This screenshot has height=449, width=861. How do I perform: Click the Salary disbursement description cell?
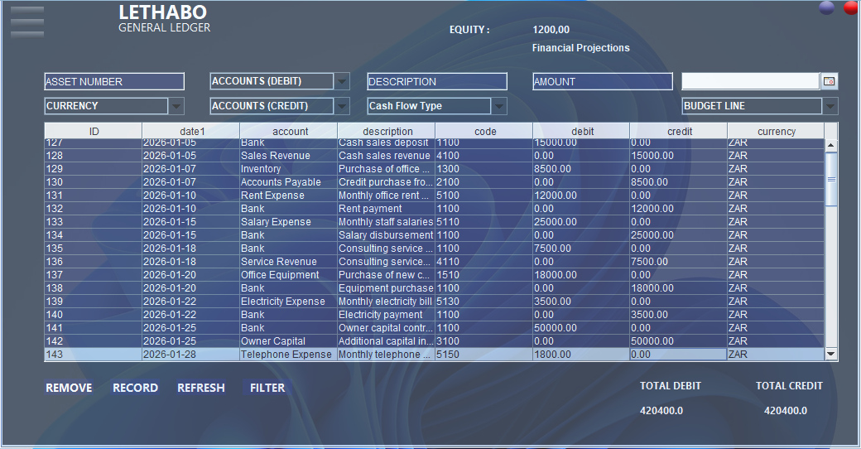tap(387, 234)
